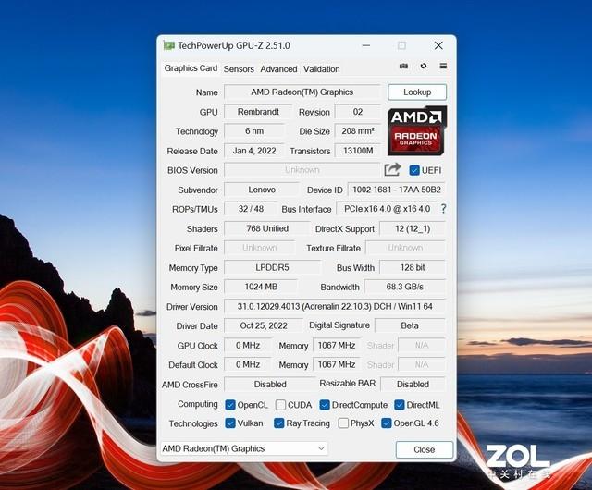Switch to the Graphics Card tab

(x=191, y=68)
